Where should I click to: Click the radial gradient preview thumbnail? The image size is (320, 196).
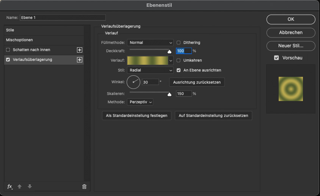[290, 89]
